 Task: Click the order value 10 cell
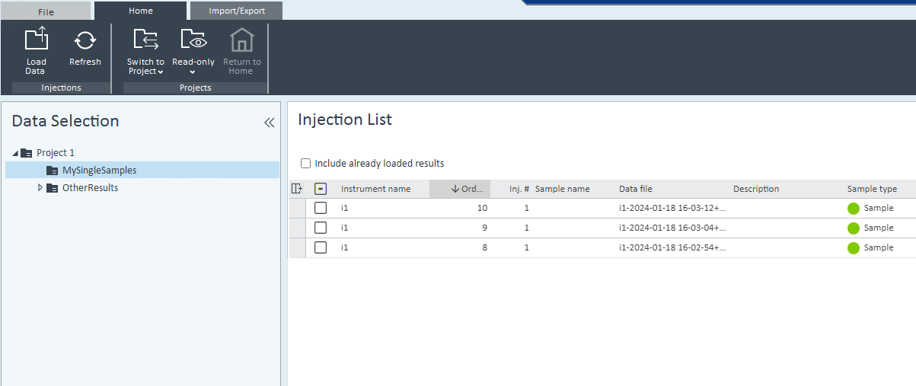[x=482, y=208]
